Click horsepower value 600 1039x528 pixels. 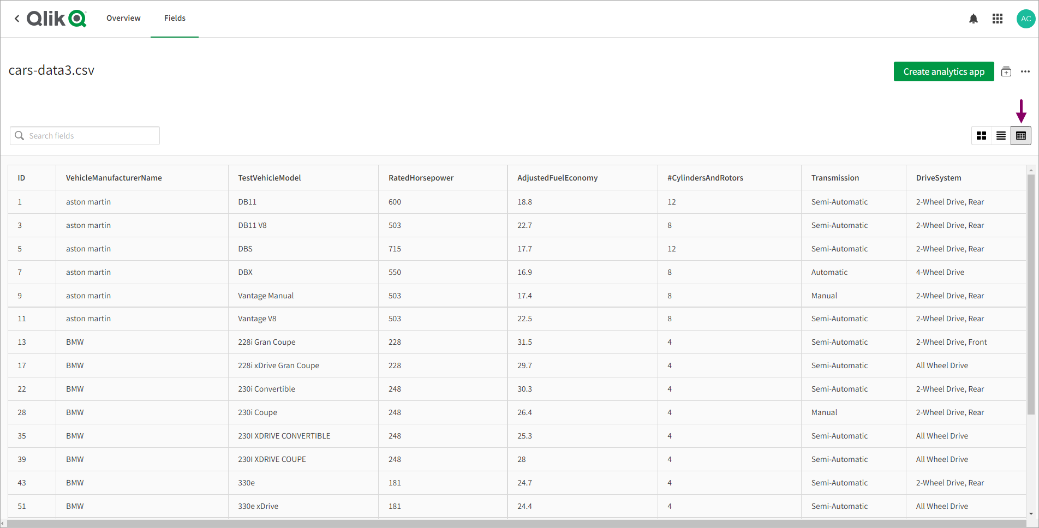point(395,202)
